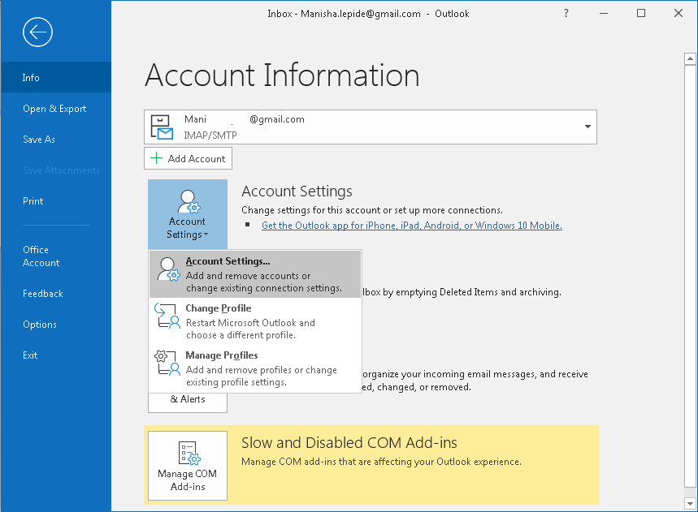698x512 pixels.
Task: Click Slow and Disabled COM Add-ins heading
Action: 349,443
